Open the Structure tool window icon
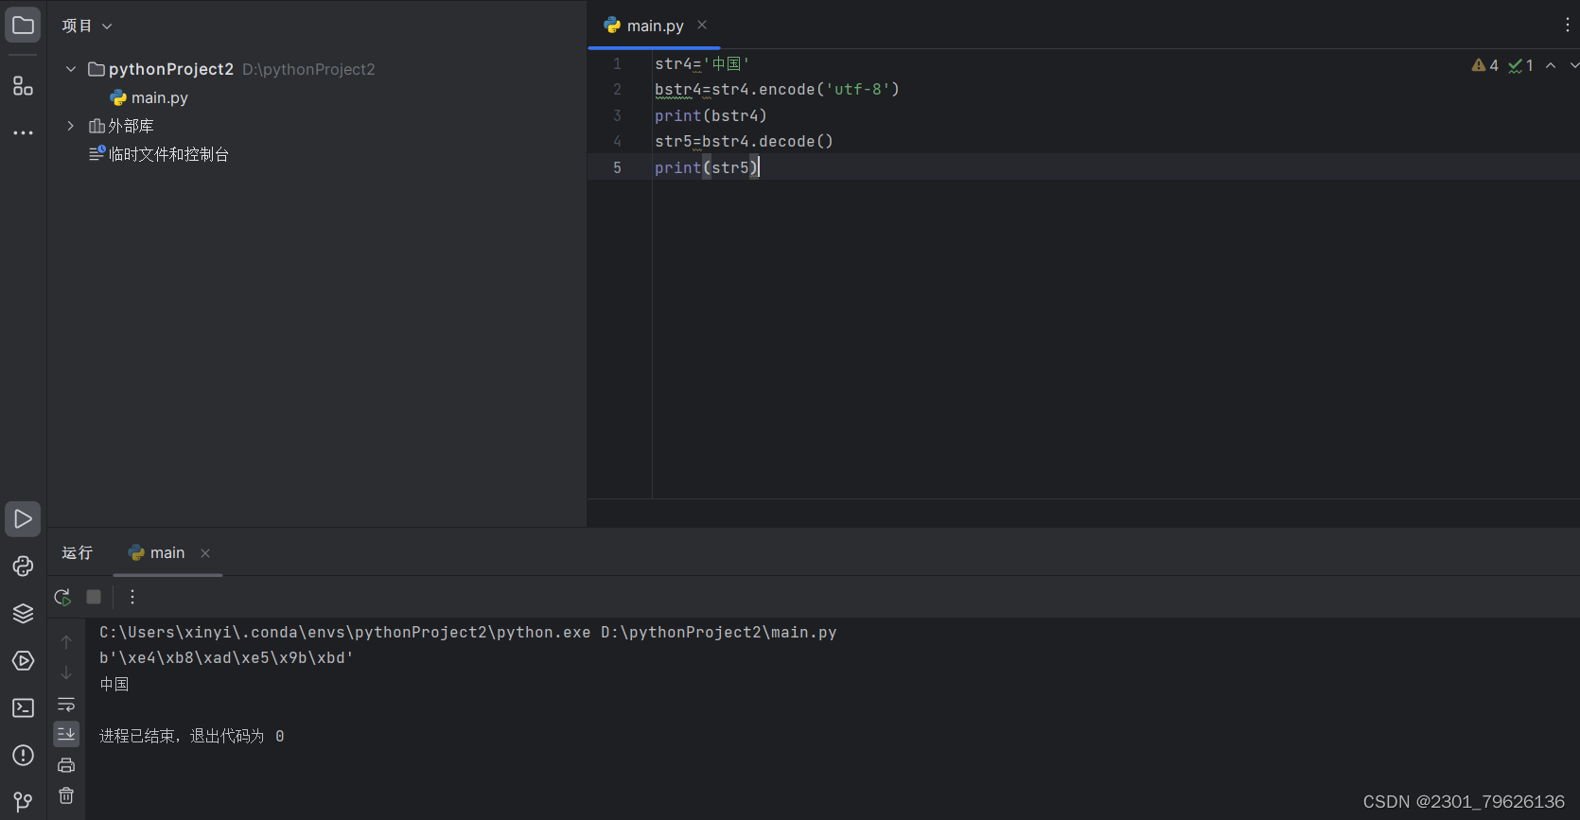Image resolution: width=1580 pixels, height=820 pixels. point(23,86)
